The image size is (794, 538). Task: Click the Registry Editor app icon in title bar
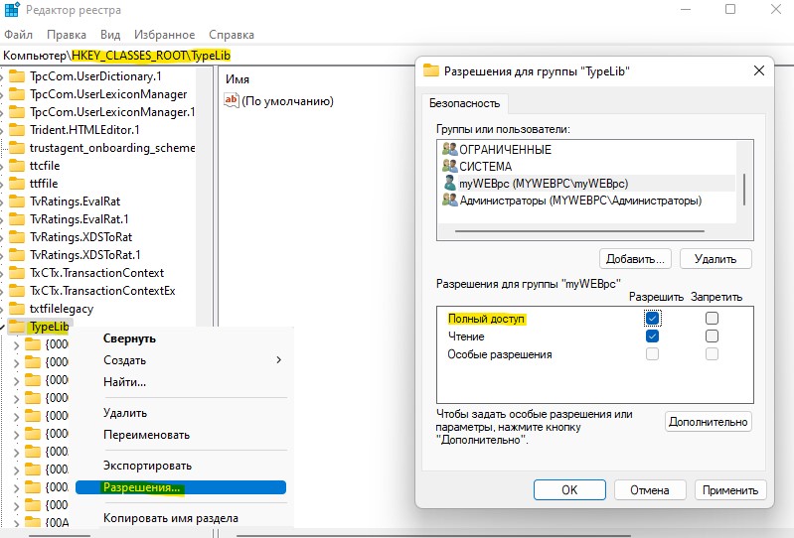pos(12,10)
